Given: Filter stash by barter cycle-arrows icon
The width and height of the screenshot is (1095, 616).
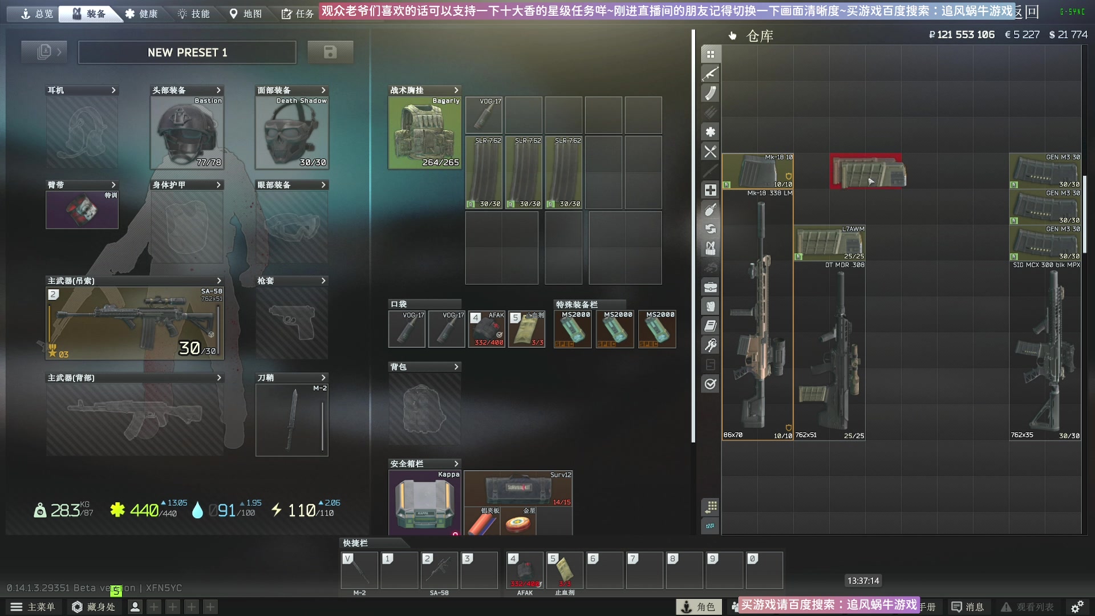Looking at the screenshot, I should pyautogui.click(x=710, y=229).
